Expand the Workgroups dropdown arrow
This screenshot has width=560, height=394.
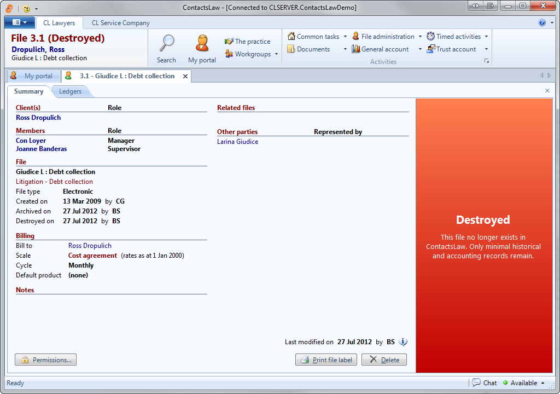276,54
